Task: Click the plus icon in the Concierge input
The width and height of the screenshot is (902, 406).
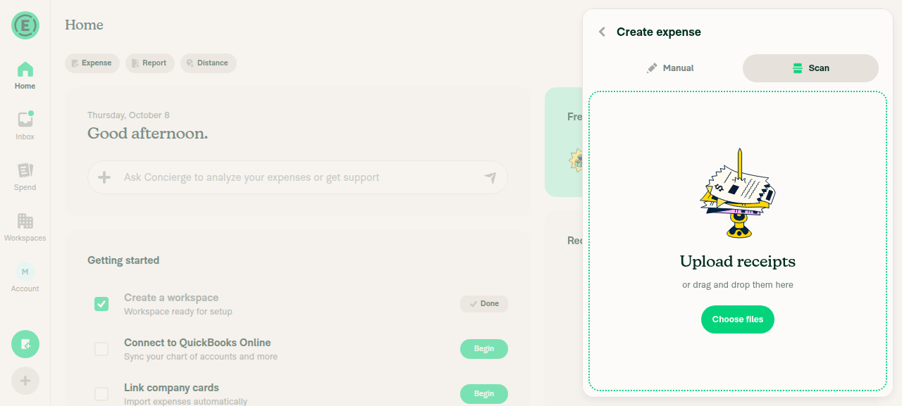Action: 104,177
